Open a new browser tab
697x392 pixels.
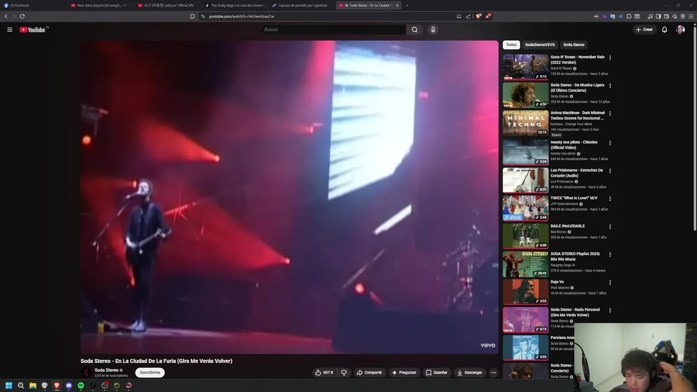click(407, 5)
